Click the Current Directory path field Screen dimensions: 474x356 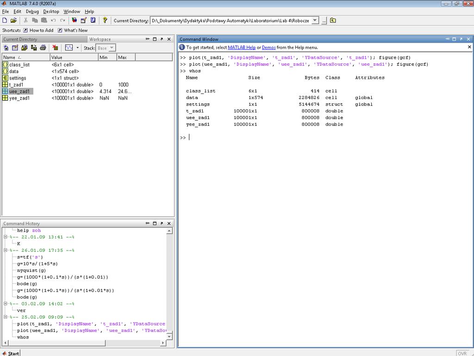click(231, 20)
